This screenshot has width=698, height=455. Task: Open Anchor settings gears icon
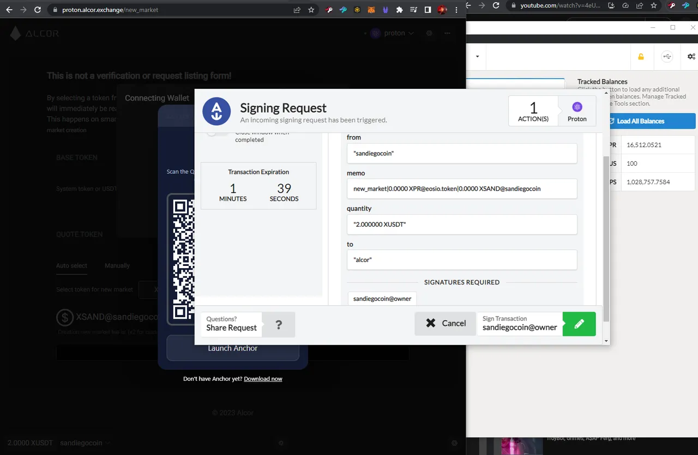[x=691, y=57]
